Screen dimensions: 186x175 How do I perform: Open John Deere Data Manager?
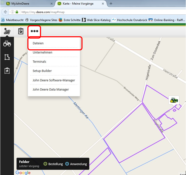tap(51, 89)
